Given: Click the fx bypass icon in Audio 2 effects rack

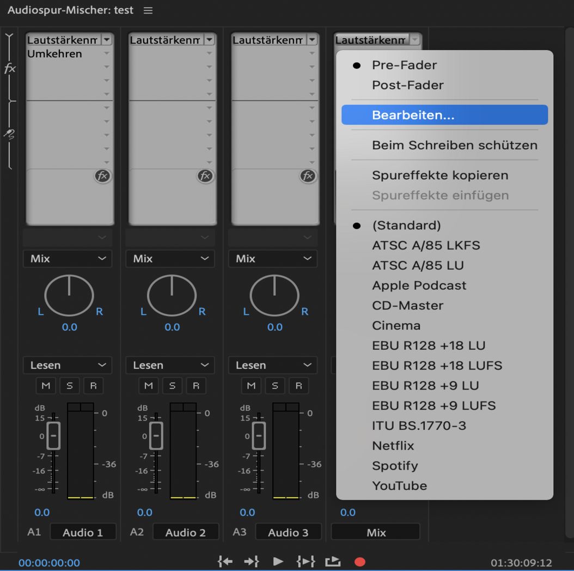Looking at the screenshot, I should point(205,176).
